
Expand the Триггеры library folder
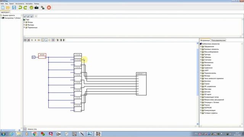(x=201, y=54)
